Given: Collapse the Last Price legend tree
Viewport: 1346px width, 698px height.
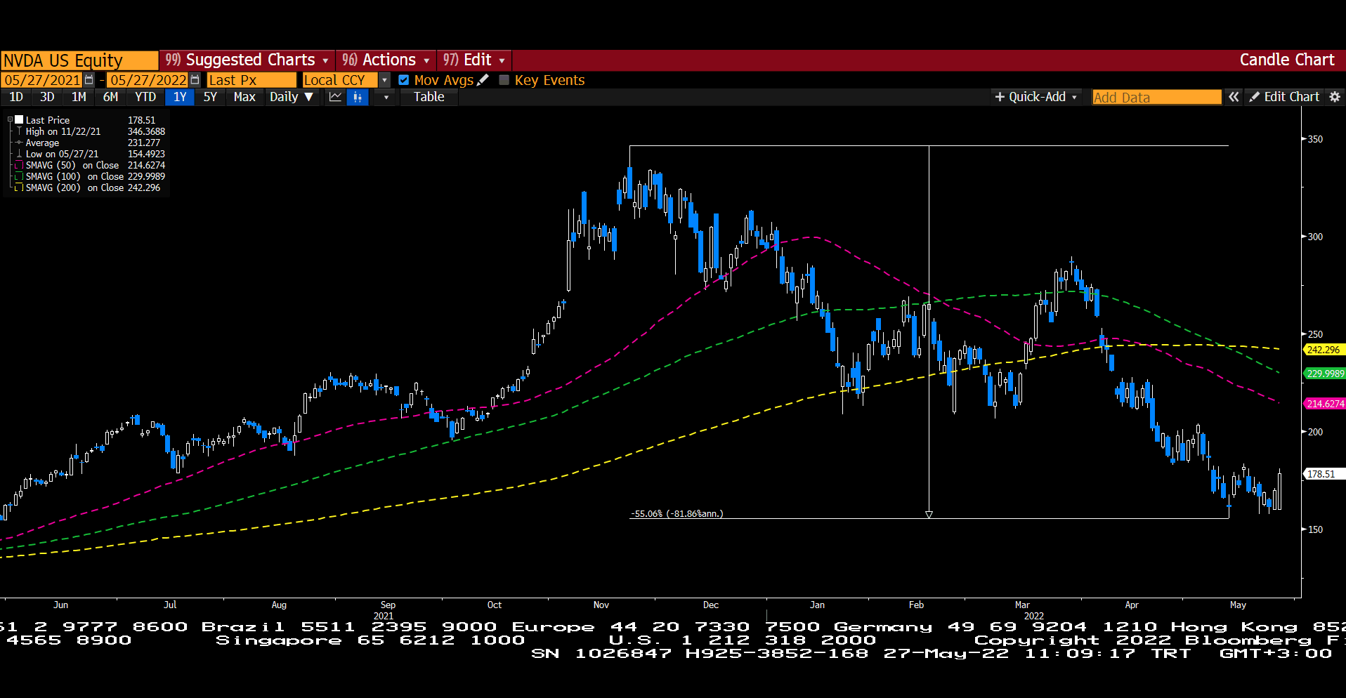Looking at the screenshot, I should pyautogui.click(x=10, y=120).
